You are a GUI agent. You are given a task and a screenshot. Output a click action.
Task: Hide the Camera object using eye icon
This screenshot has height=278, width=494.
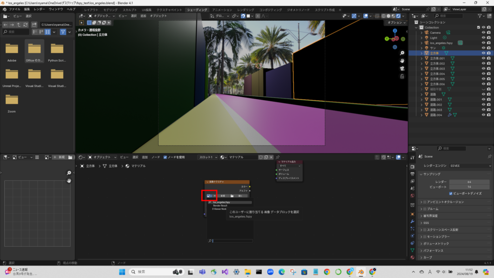click(483, 33)
